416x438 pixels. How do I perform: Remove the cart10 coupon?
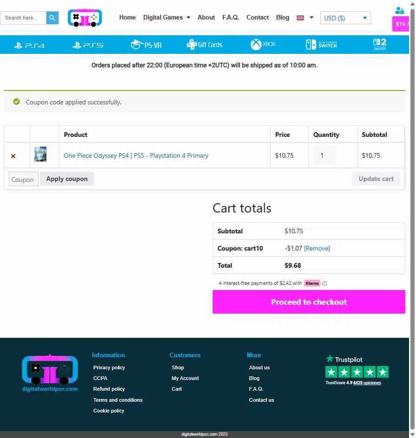point(317,248)
